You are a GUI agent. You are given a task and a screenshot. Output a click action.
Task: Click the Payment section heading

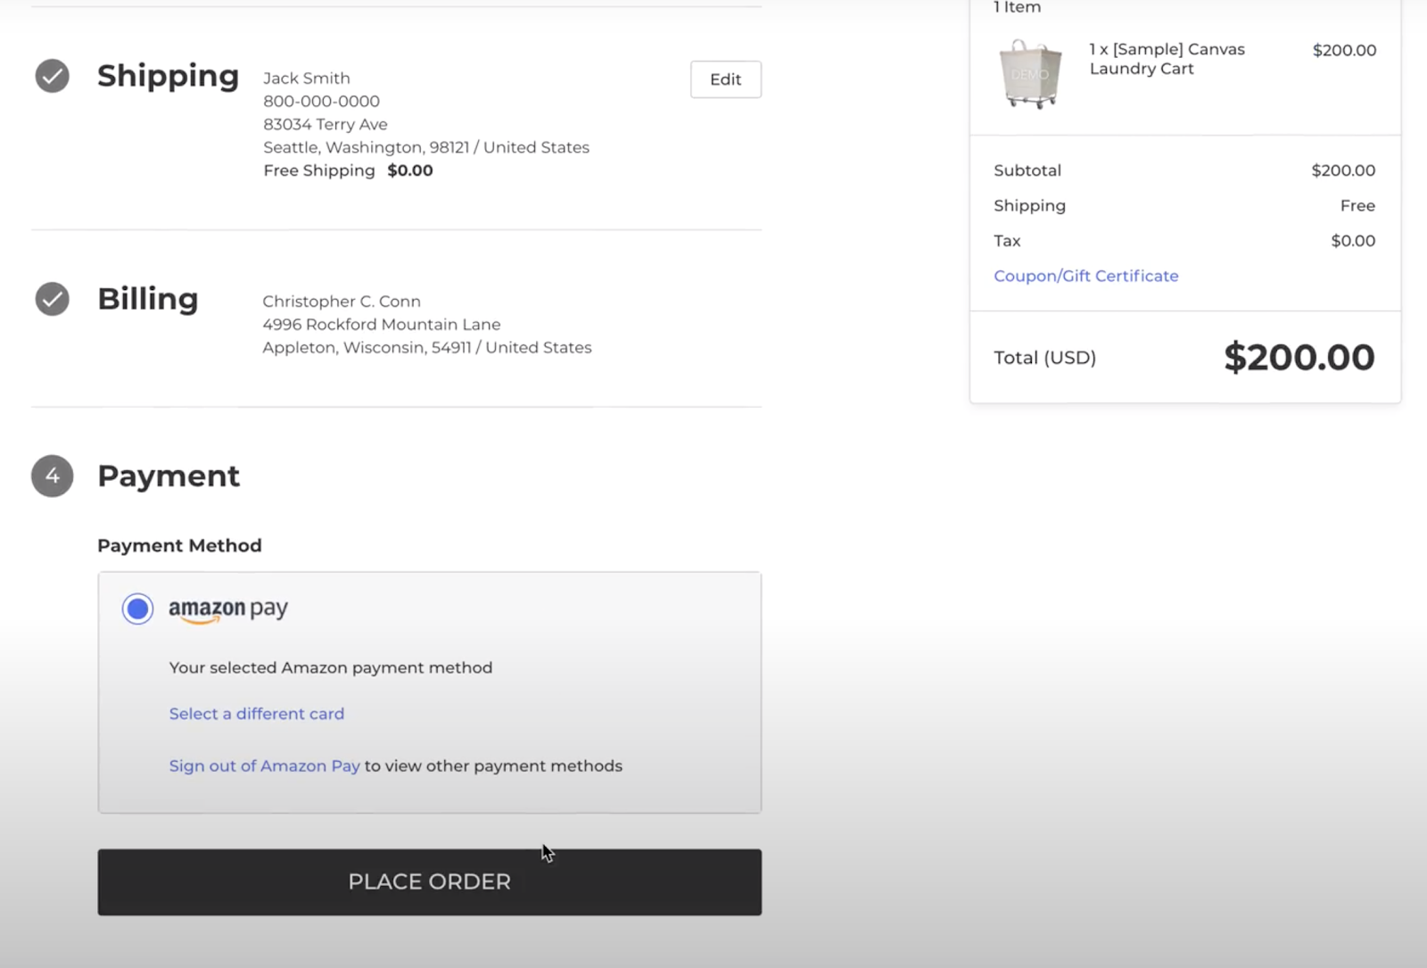point(169,476)
